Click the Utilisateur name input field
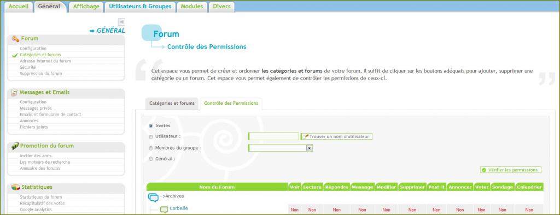The height and width of the screenshot is (215, 560). click(x=273, y=136)
